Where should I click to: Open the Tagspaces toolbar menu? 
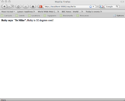[x=52, y=16]
